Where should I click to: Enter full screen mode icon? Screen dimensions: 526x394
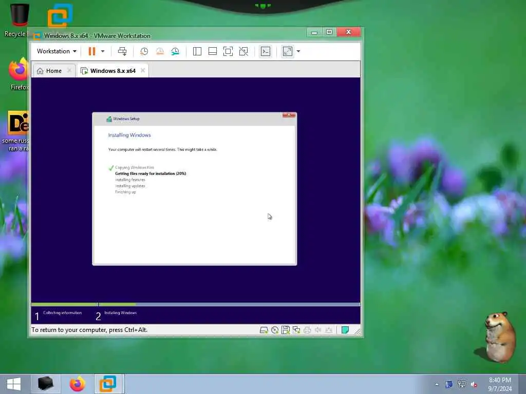[x=228, y=51]
